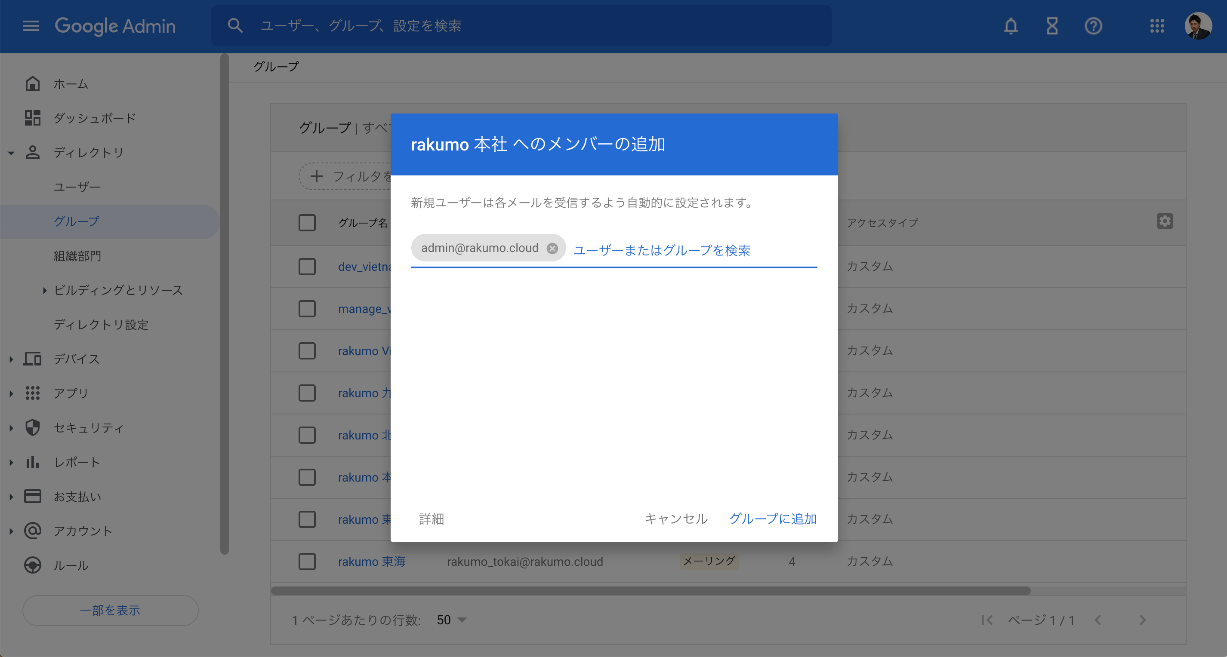Image resolution: width=1227 pixels, height=657 pixels.
Task: Open the help question mark icon
Action: pyautogui.click(x=1094, y=26)
